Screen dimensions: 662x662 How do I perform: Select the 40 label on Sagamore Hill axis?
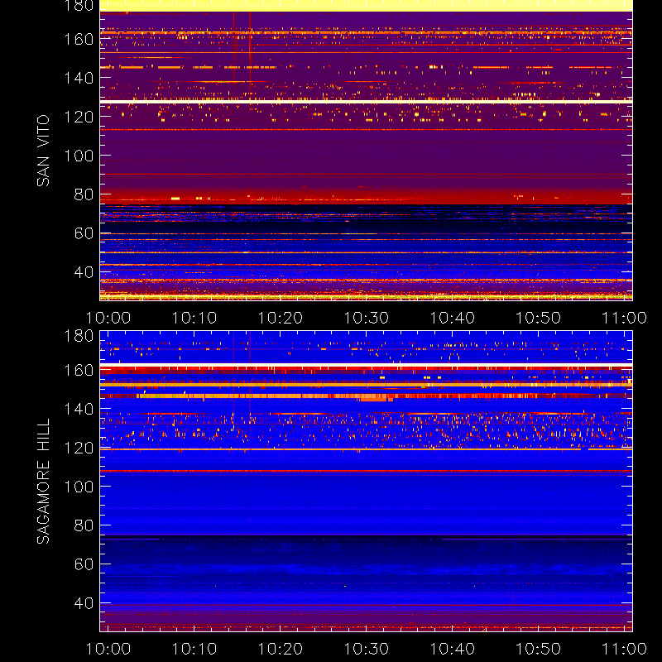point(84,603)
